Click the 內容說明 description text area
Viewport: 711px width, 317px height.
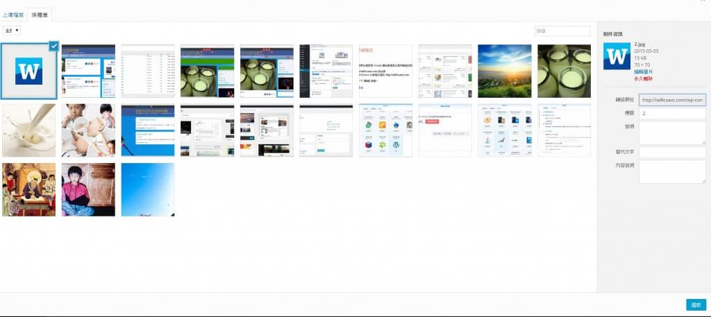tap(671, 171)
